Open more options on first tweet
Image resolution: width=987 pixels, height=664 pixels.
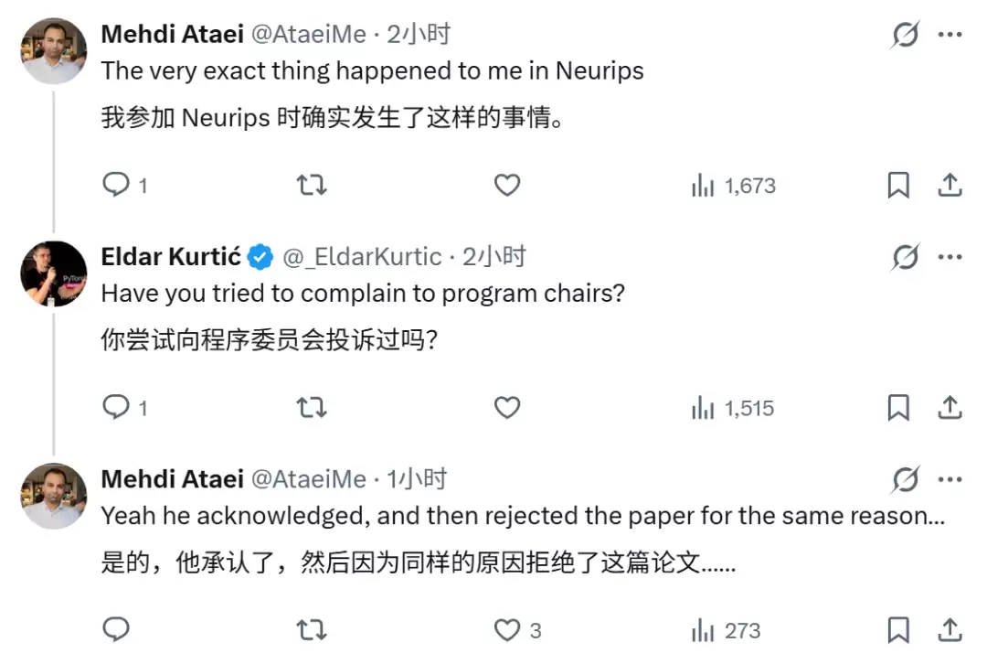pyautogui.click(x=950, y=35)
